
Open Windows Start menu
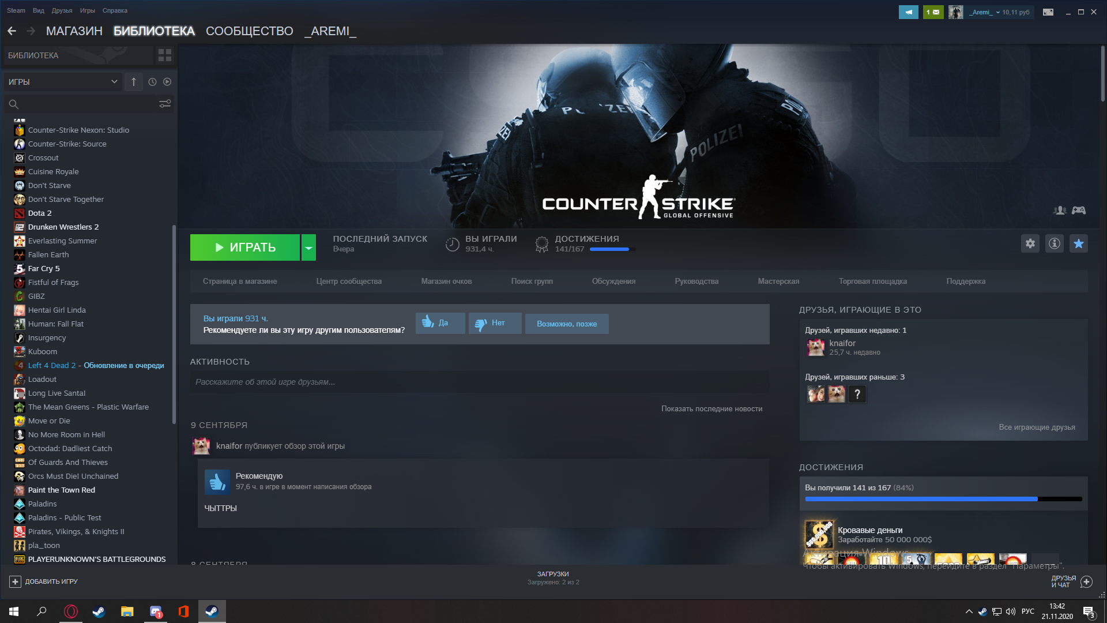[14, 611]
